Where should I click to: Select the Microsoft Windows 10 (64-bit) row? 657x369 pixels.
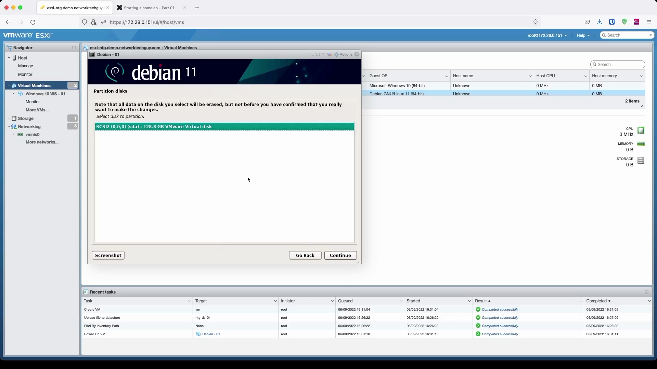click(504, 86)
